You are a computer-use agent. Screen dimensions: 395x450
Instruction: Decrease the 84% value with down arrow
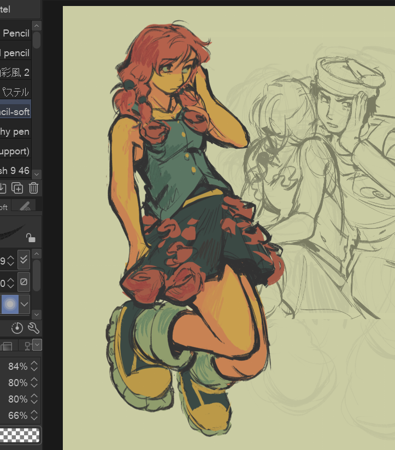click(x=34, y=369)
